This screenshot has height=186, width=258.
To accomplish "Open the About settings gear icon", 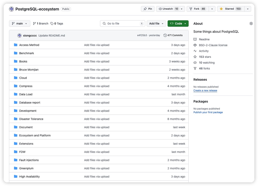I will coord(251,24).
